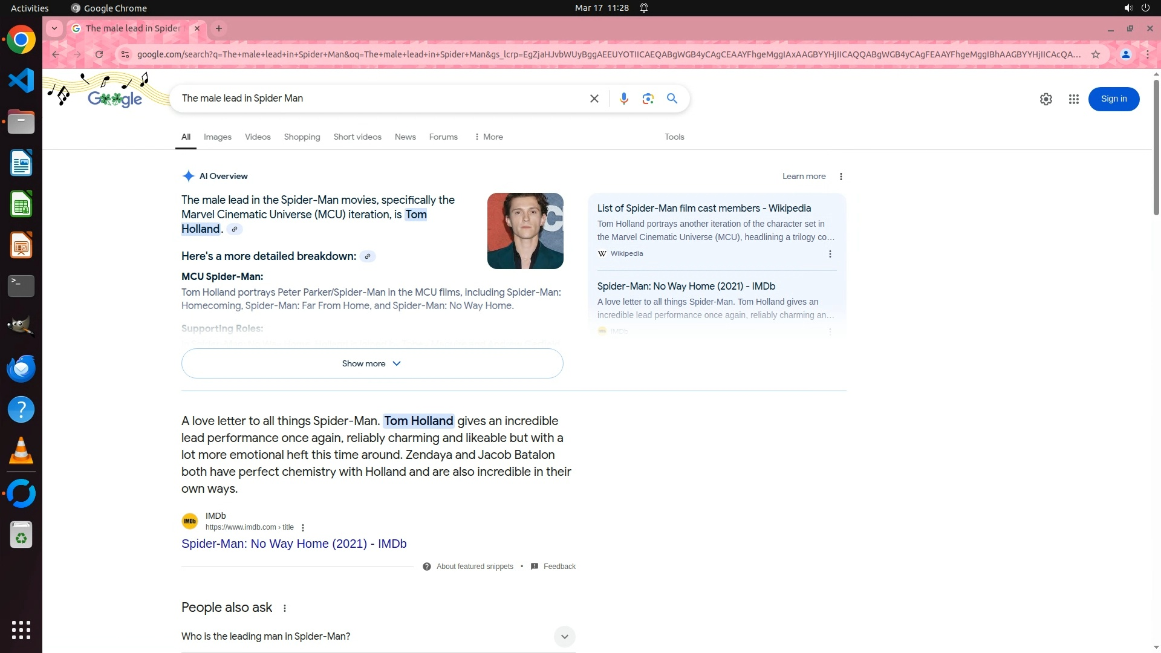1161x653 pixels.
Task: Switch to the Images tab
Action: click(x=217, y=137)
